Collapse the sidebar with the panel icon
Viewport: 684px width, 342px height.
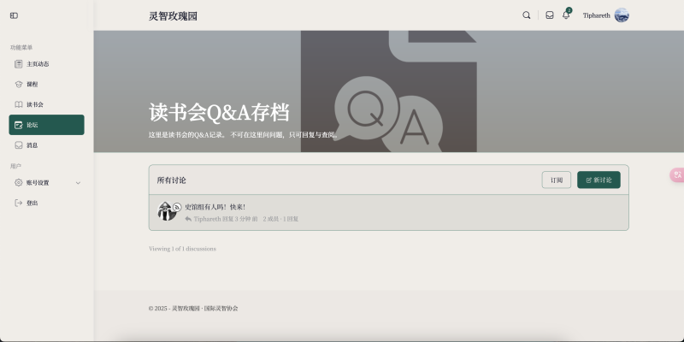tap(14, 15)
